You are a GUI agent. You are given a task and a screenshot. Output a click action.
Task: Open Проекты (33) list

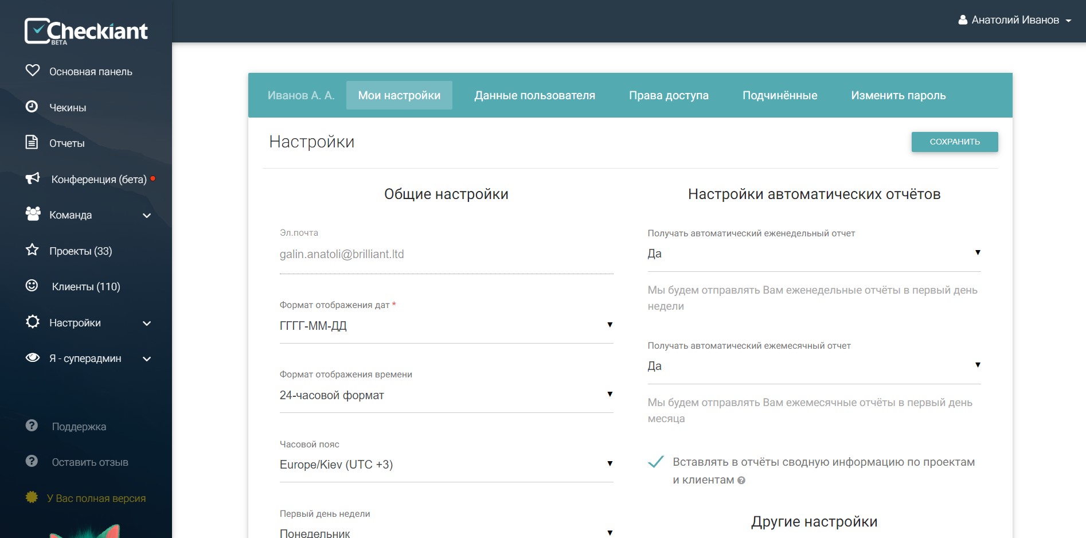click(x=81, y=251)
